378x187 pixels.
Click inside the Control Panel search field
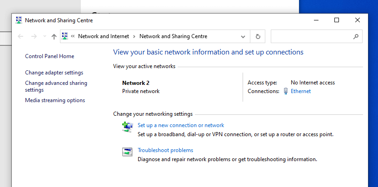[x=311, y=36]
